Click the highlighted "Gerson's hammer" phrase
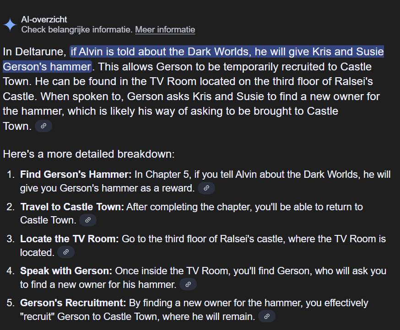 tap(47, 67)
